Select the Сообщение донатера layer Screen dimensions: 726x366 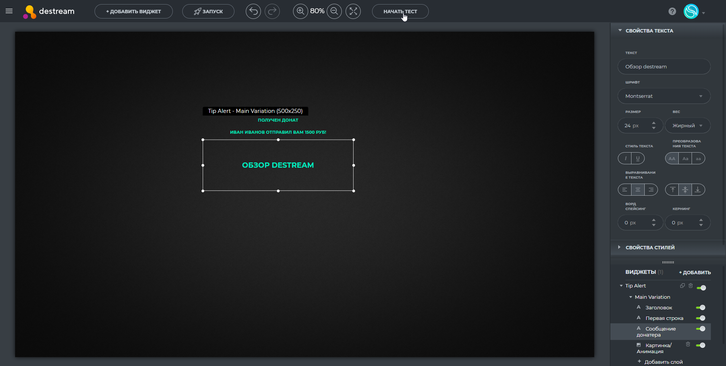[x=660, y=332]
